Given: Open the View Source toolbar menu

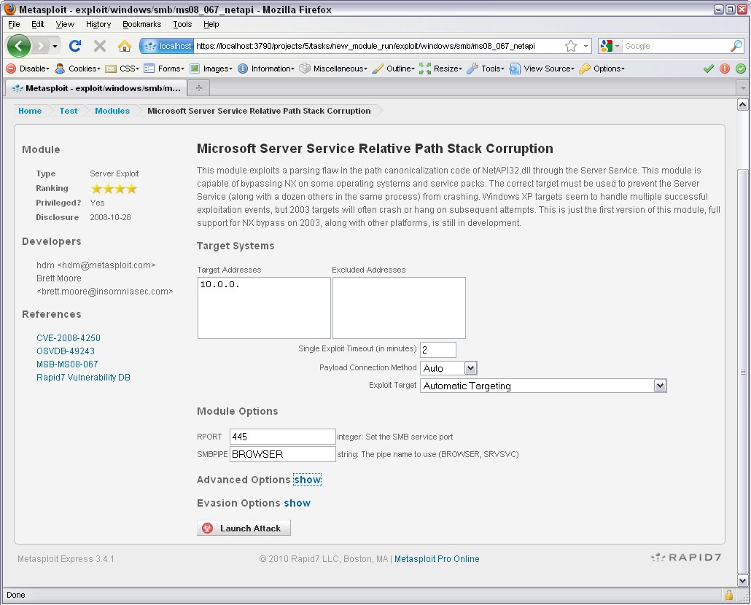Looking at the screenshot, I should (x=542, y=69).
